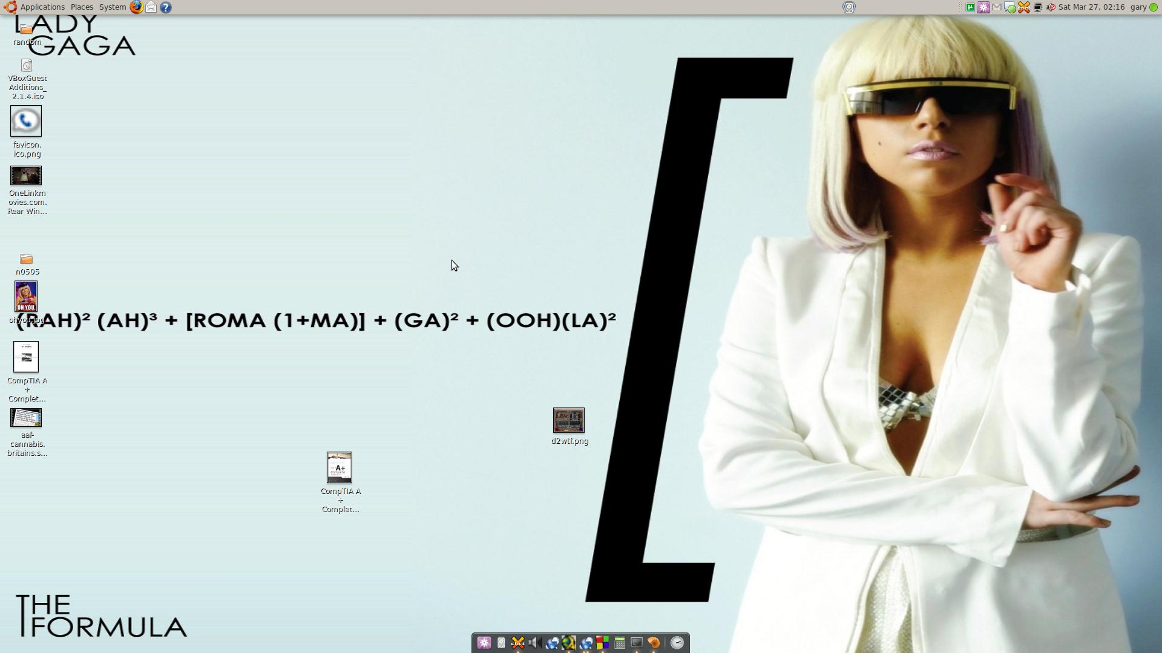The height and width of the screenshot is (653, 1162).
Task: Open the favicon.ico.png desktop file
Action: click(x=26, y=122)
